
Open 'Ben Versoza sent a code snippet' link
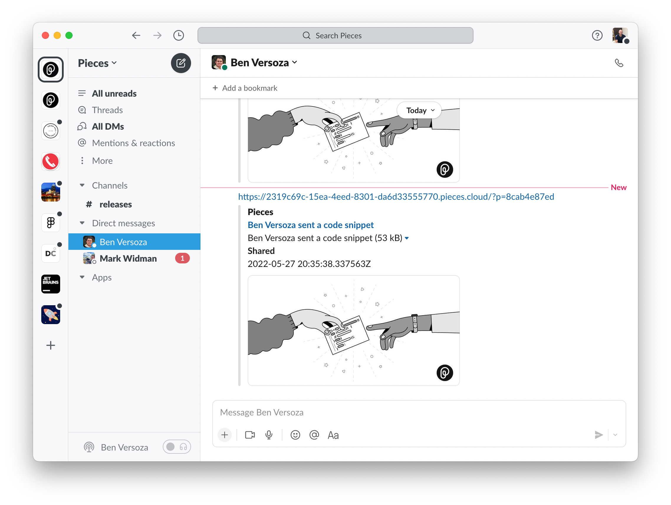tap(311, 225)
